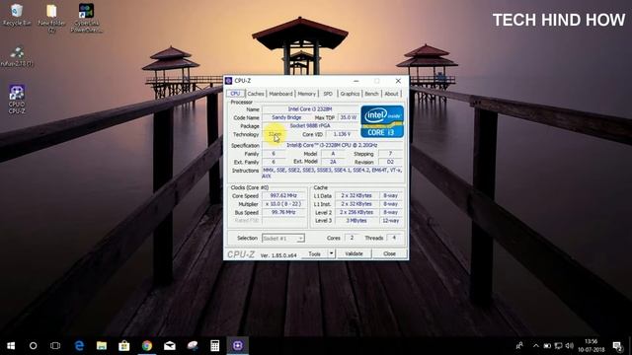This screenshot has width=632, height=355.
Task: Click the x 10.0 (8 - 22) multiplier value
Action: 283,204
